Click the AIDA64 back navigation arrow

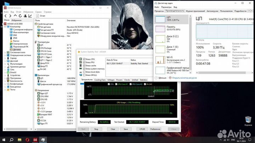(5, 16)
